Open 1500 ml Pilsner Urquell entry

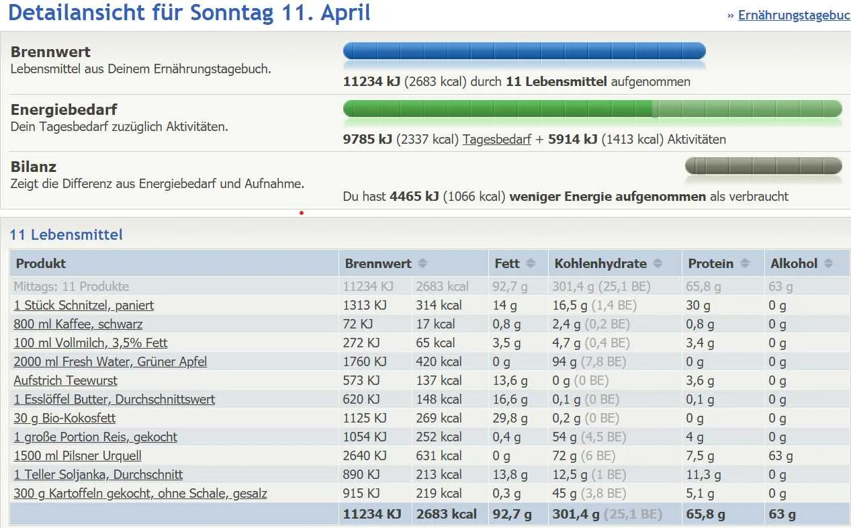point(78,455)
